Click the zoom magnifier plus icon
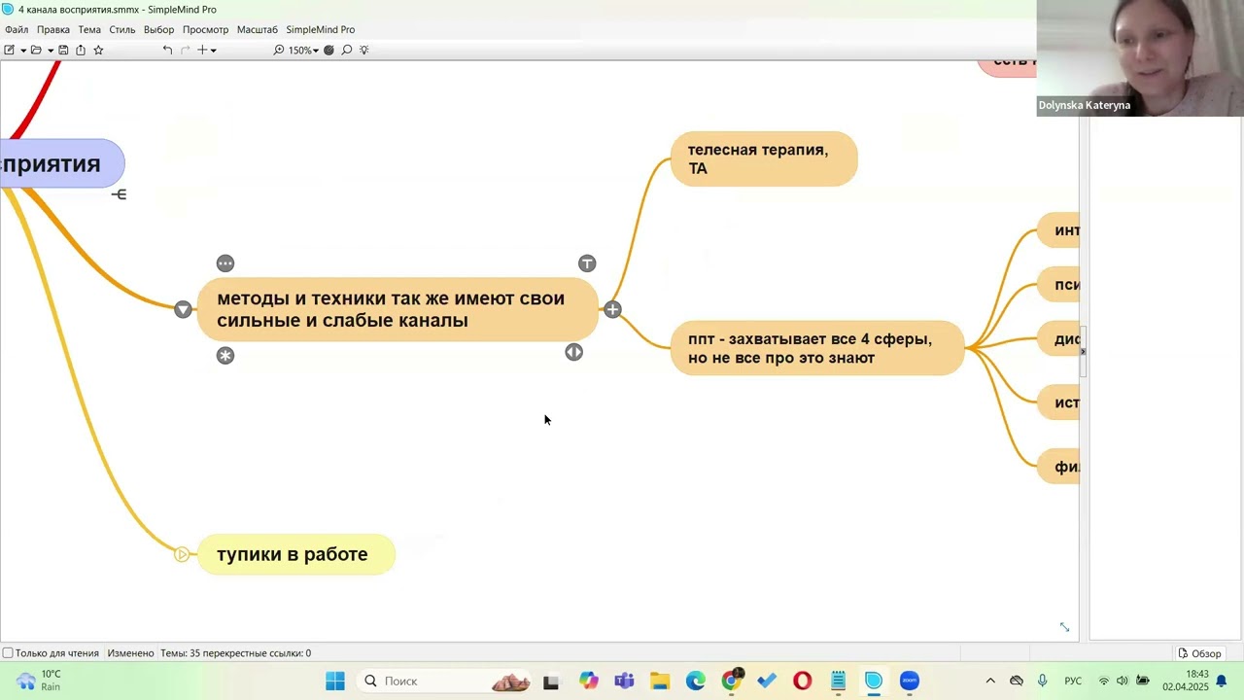This screenshot has width=1244, height=700. (279, 50)
